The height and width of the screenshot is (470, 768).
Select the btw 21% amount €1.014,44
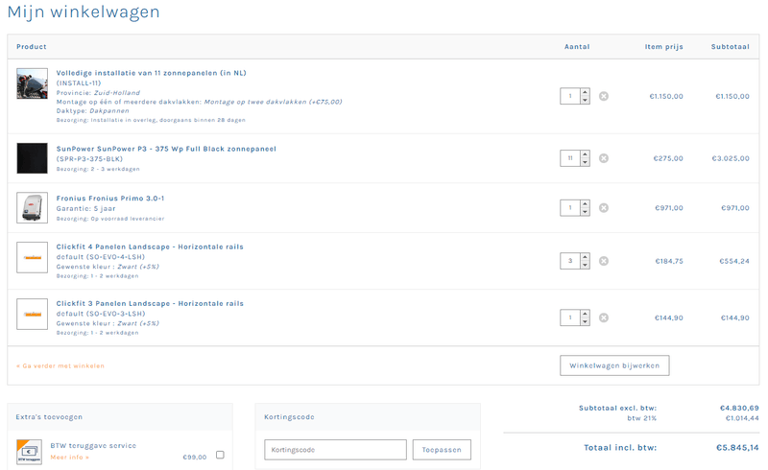(742, 418)
